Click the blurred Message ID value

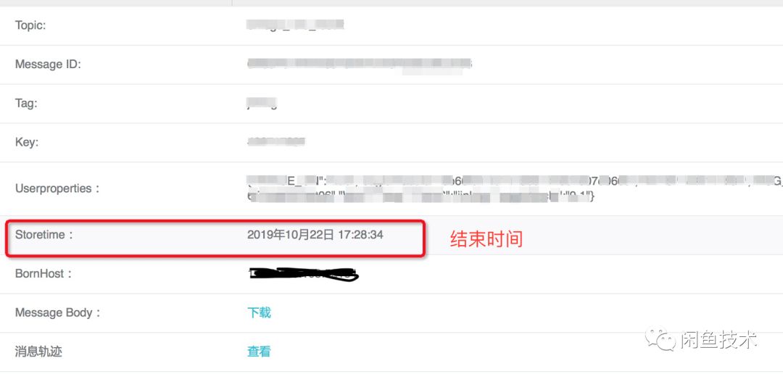tap(360, 65)
